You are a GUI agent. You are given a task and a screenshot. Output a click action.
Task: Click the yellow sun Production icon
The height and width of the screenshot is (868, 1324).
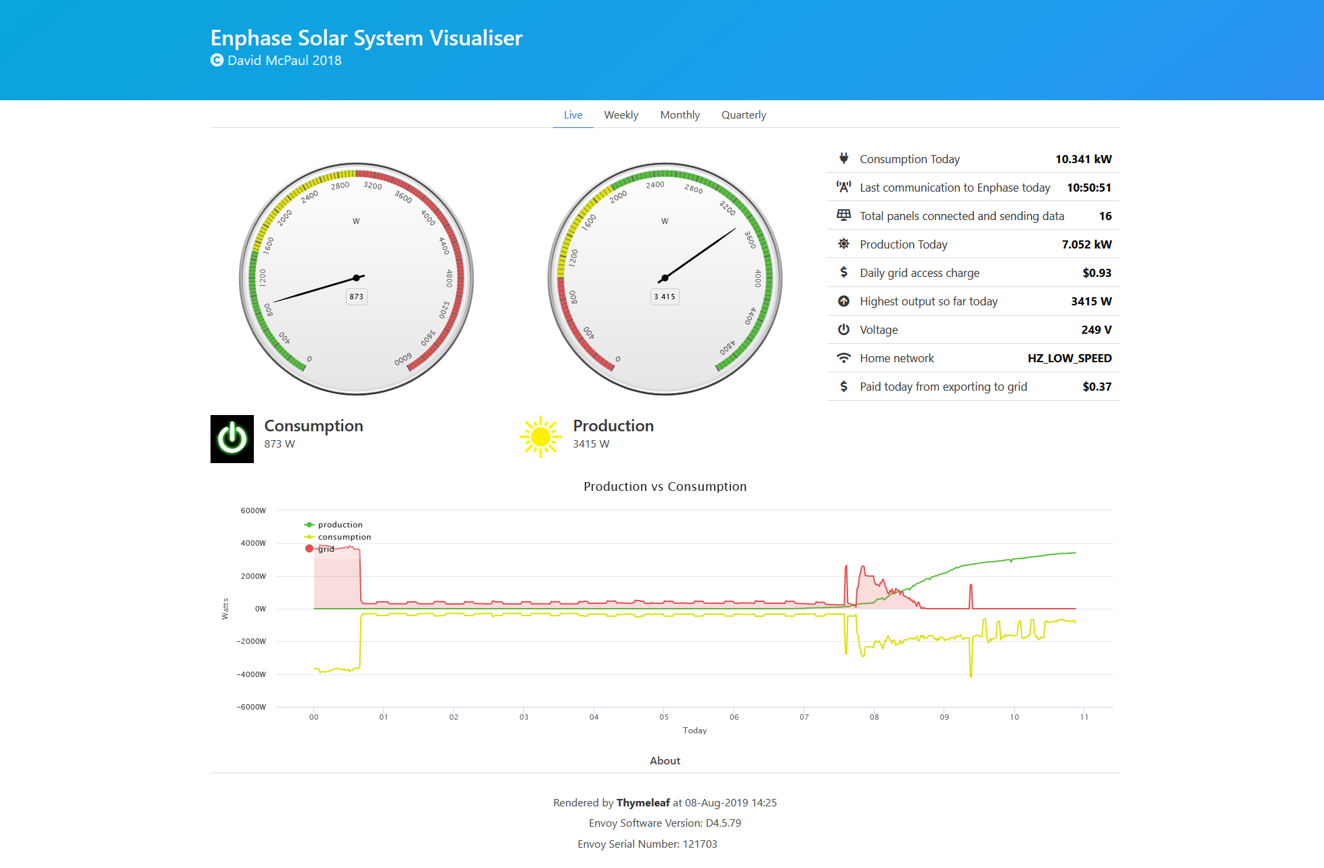tap(540, 437)
